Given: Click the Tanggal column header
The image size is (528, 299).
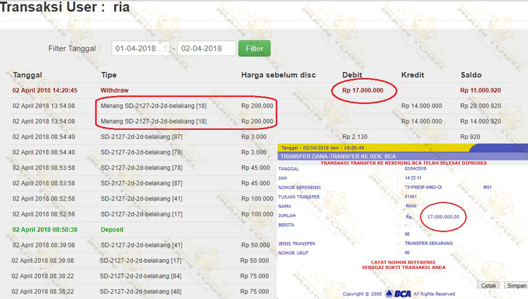Looking at the screenshot, I should point(27,75).
